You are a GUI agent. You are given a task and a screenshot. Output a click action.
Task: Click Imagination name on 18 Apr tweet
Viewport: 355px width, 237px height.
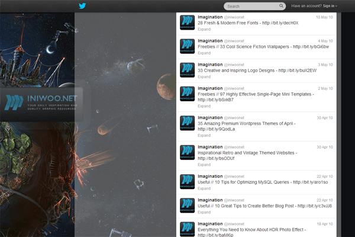coord(210,224)
